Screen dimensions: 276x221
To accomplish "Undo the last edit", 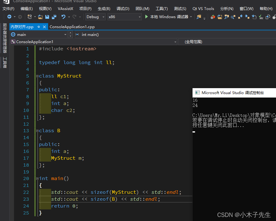I will pyautogui.click(x=63, y=17).
